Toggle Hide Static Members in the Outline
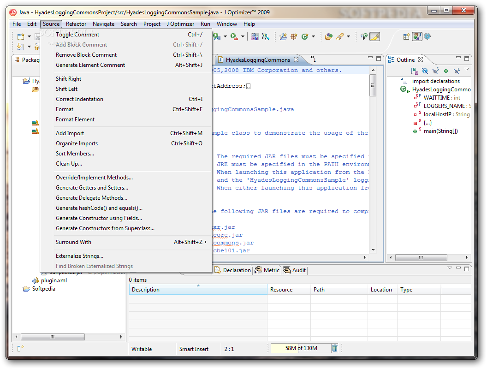The height and width of the screenshot is (369, 487). coord(436,71)
